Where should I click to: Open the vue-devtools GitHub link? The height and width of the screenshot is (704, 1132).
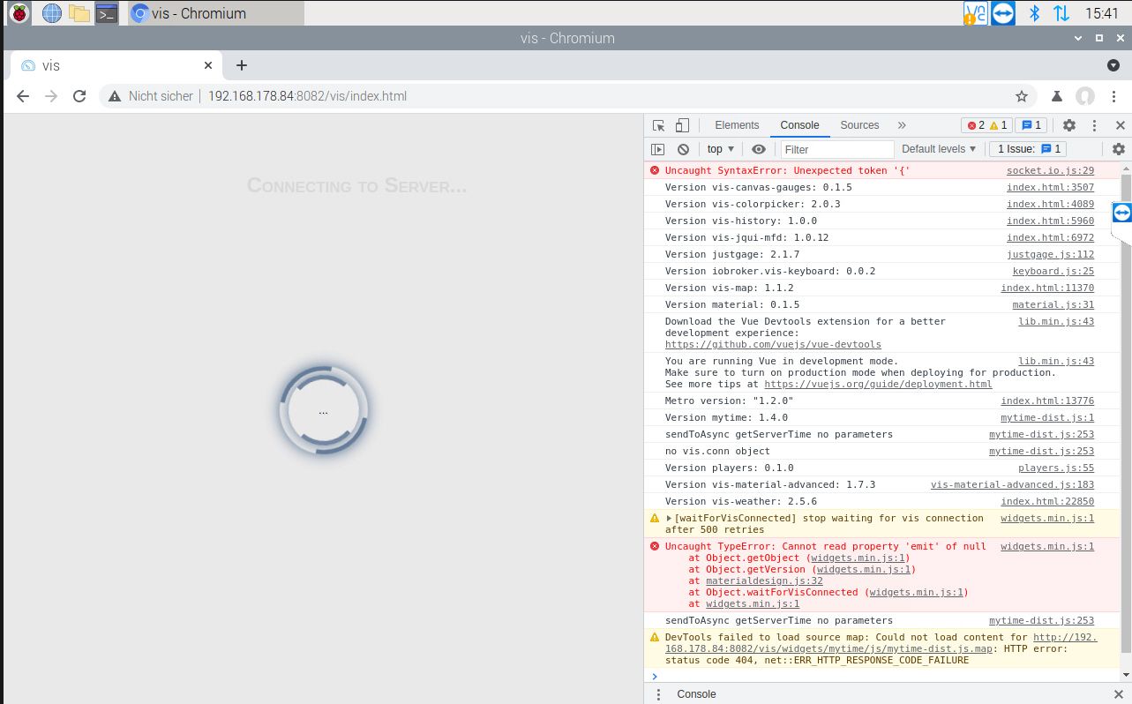tap(773, 344)
